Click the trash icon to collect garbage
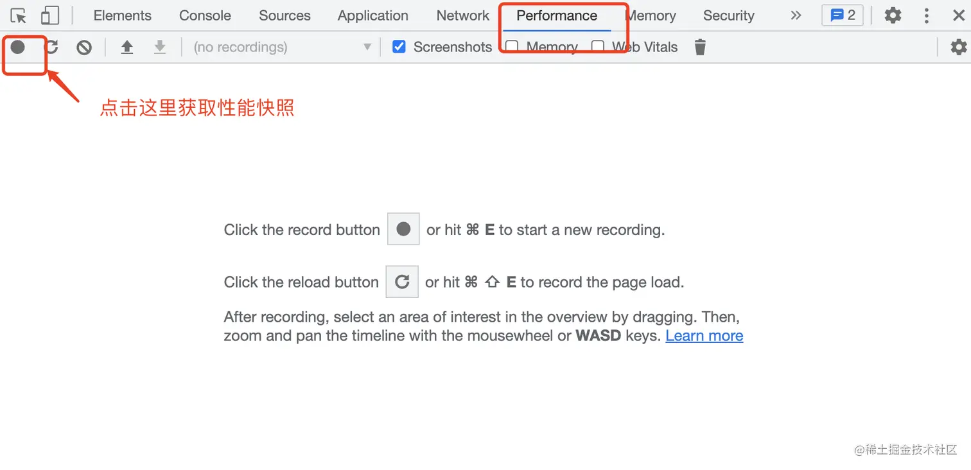This screenshot has height=470, width=971. pyautogui.click(x=700, y=47)
